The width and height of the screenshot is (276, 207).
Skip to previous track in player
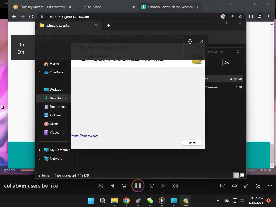point(112,186)
